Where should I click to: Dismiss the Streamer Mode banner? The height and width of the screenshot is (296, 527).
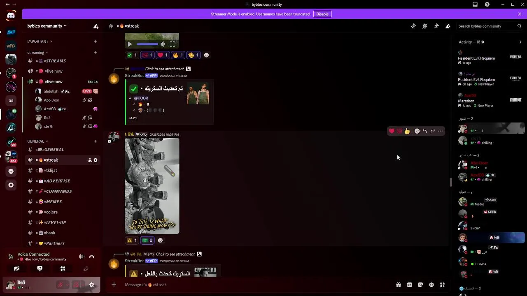[x=520, y=14]
